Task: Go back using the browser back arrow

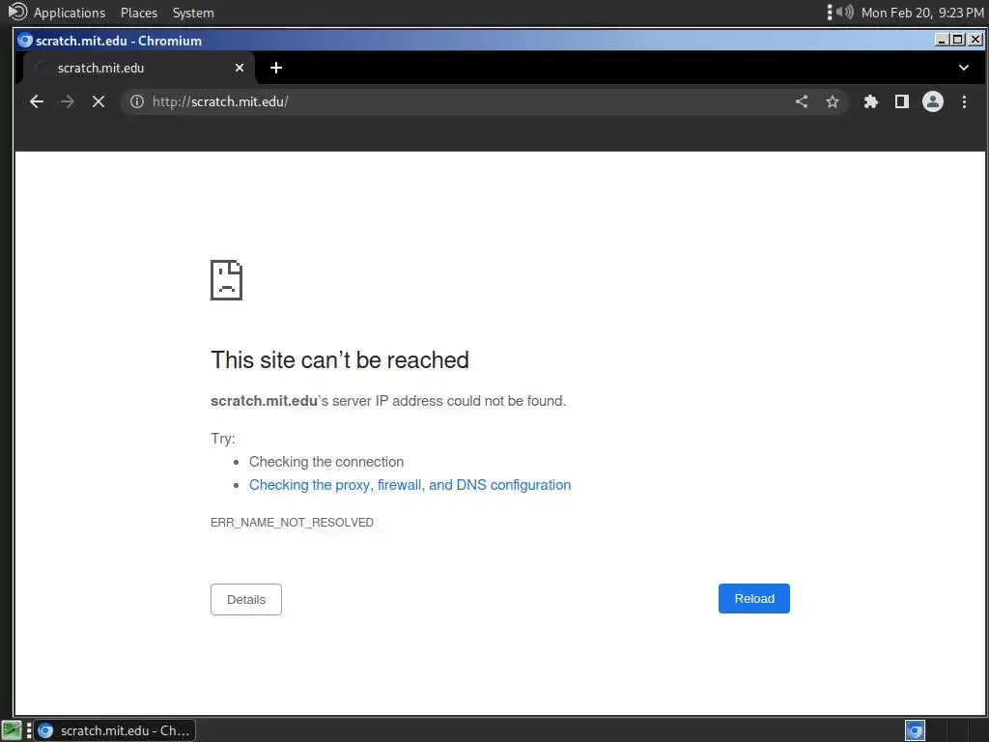Action: [x=37, y=101]
